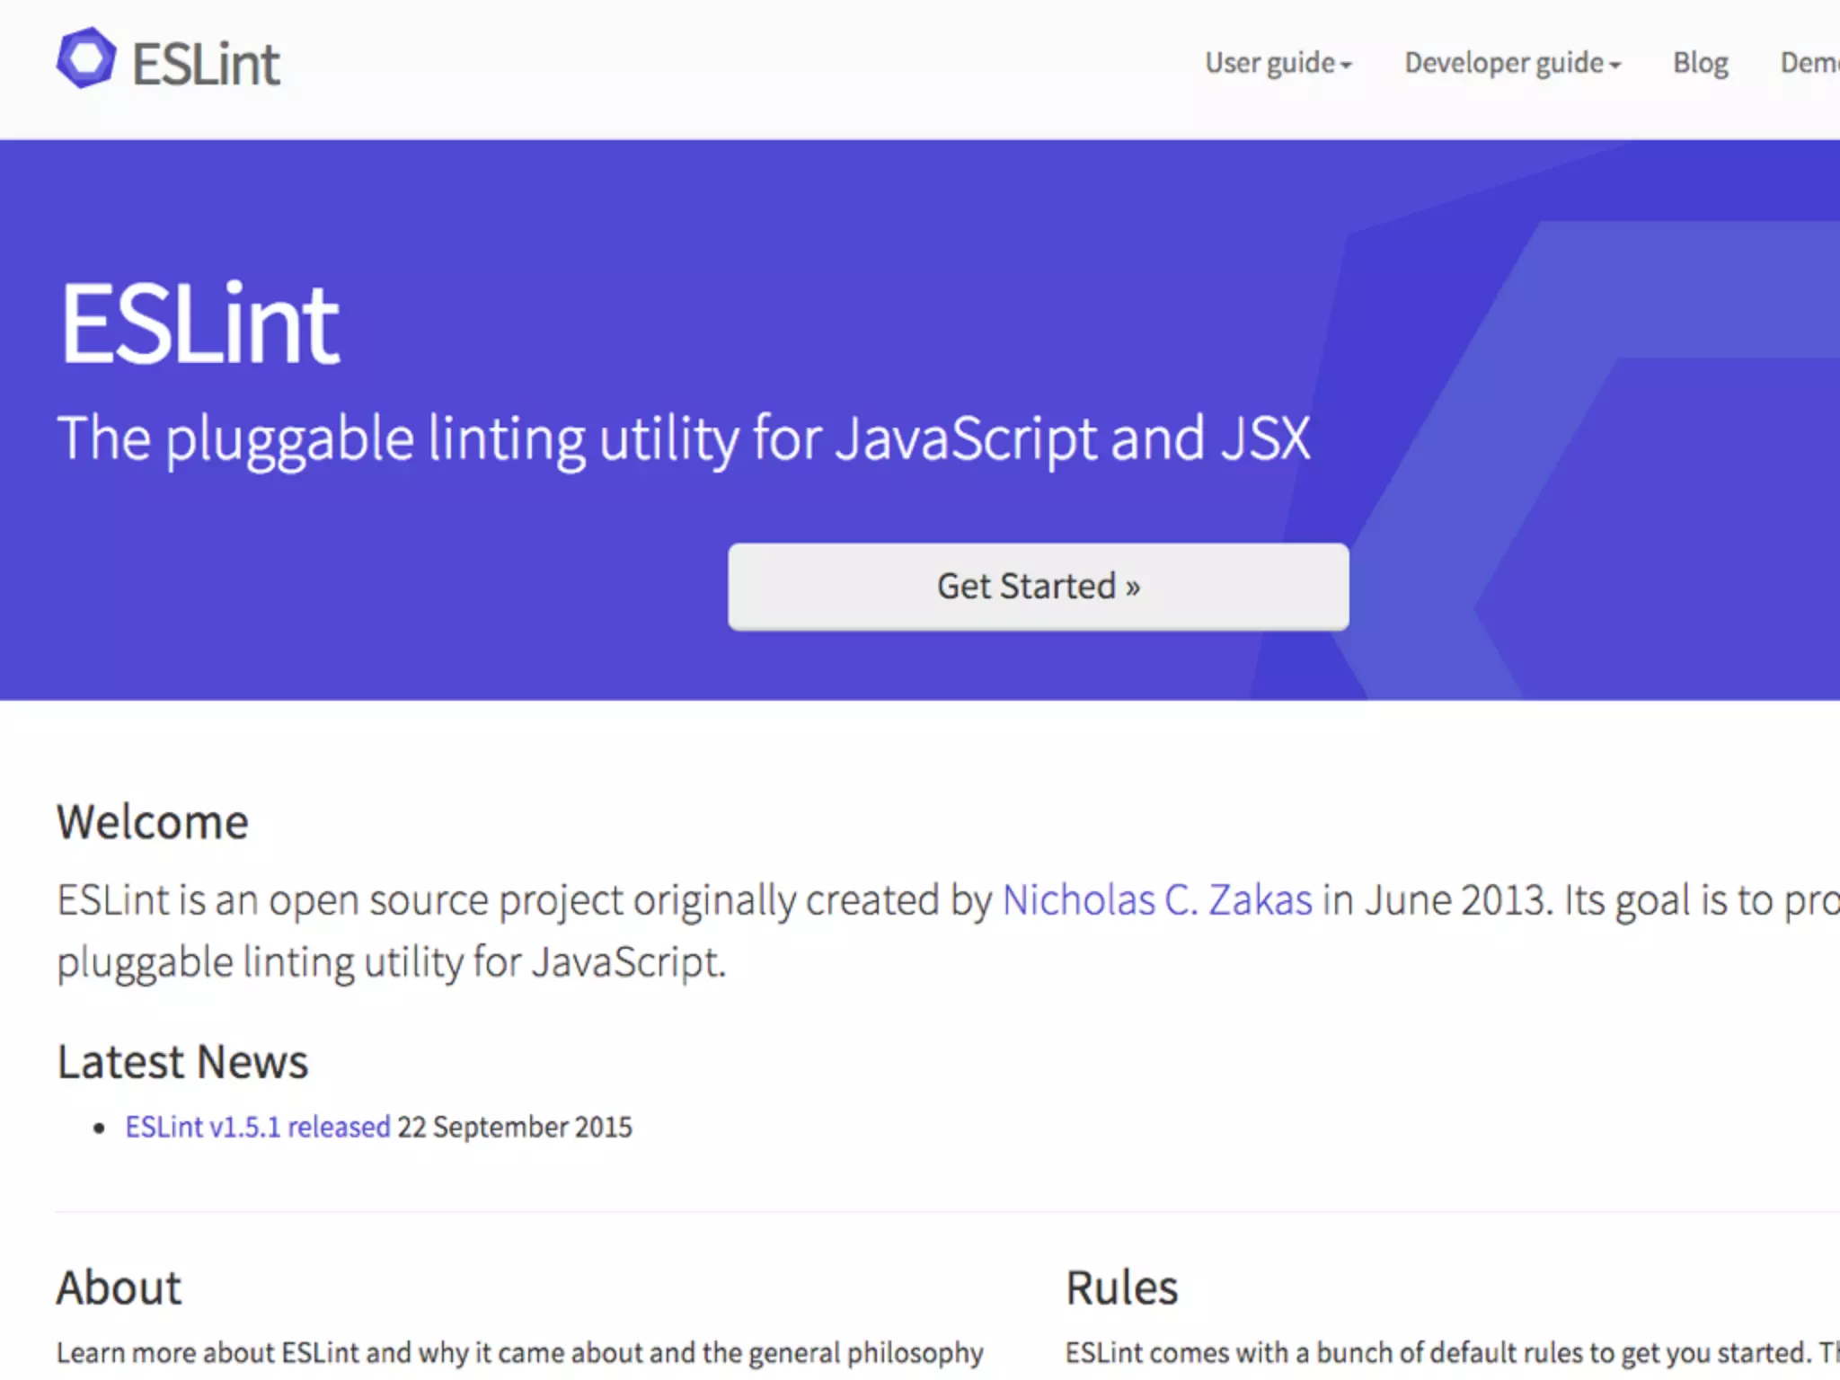Click the 22 September 2015 date text
Viewport: 1840px width, 1380px height.
click(x=515, y=1127)
